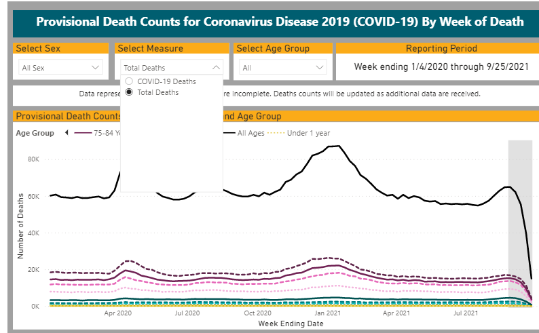Collapse the Select Measure dropdown

tap(215, 68)
